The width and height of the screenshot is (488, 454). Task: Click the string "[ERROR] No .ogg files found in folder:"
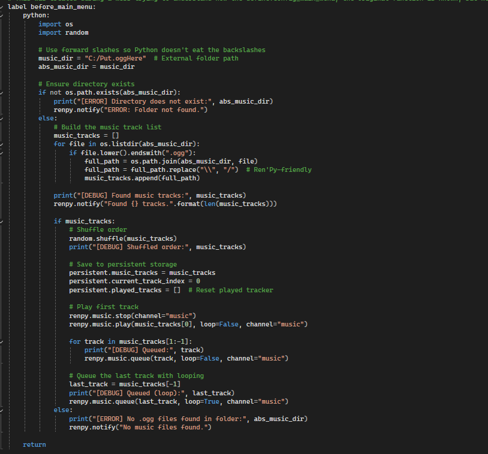coord(169,419)
